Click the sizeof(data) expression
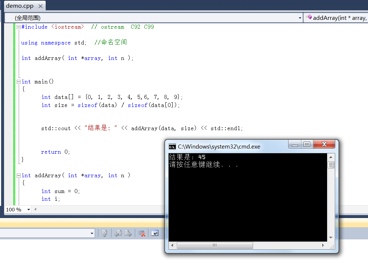Image resolution: width=368 pixels, height=271 pixels. 97,105
